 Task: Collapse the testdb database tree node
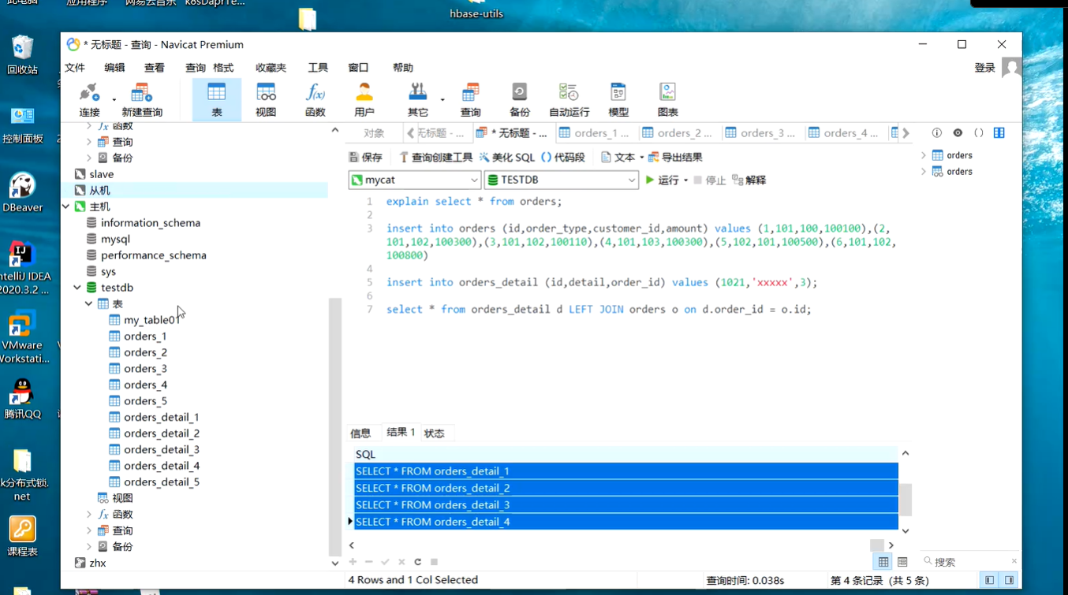tap(77, 287)
